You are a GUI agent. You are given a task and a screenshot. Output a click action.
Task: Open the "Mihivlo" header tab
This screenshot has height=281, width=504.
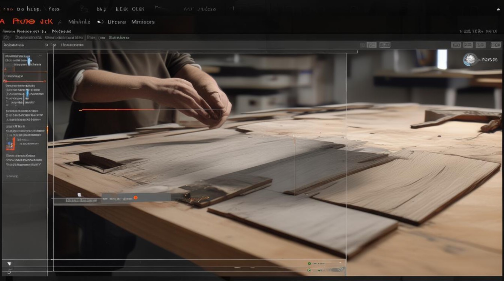click(x=79, y=22)
